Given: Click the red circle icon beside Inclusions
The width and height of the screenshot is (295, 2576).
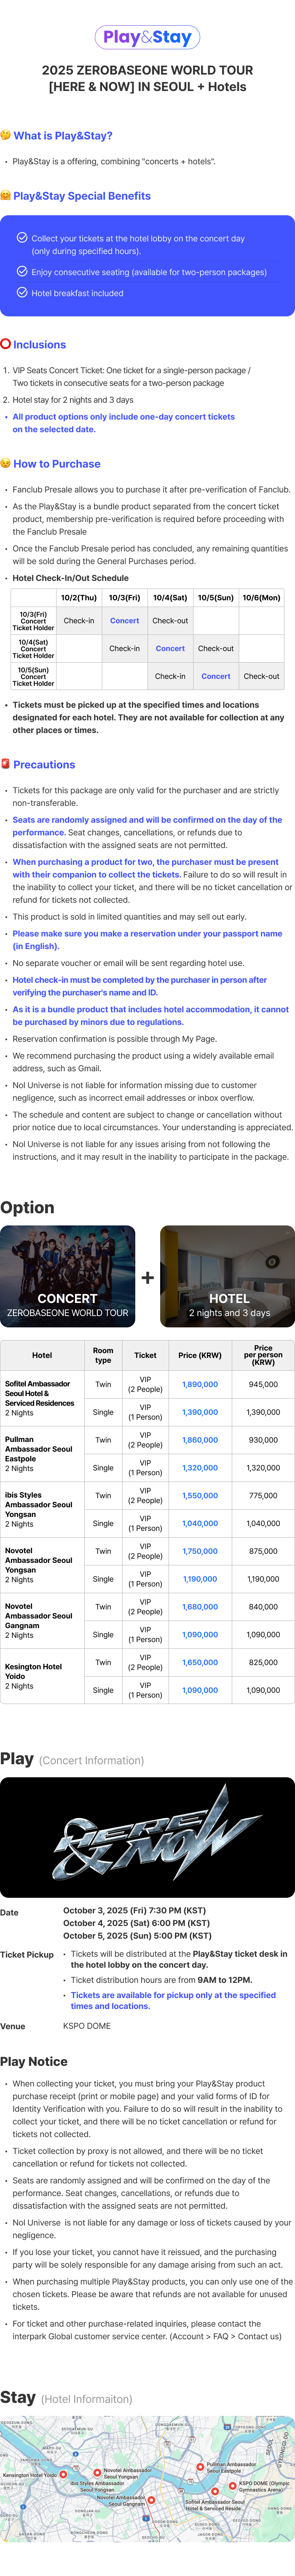Looking at the screenshot, I should click(5, 344).
